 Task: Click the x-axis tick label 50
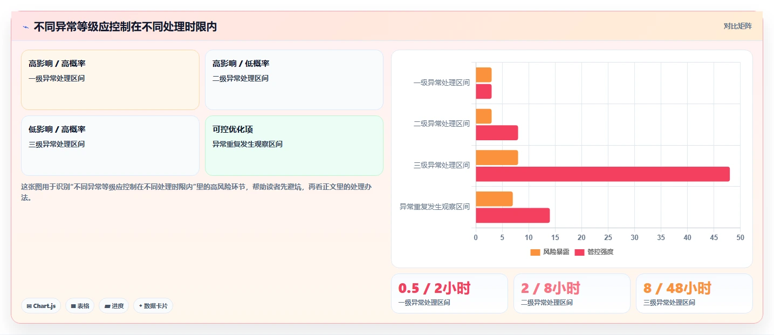740,237
